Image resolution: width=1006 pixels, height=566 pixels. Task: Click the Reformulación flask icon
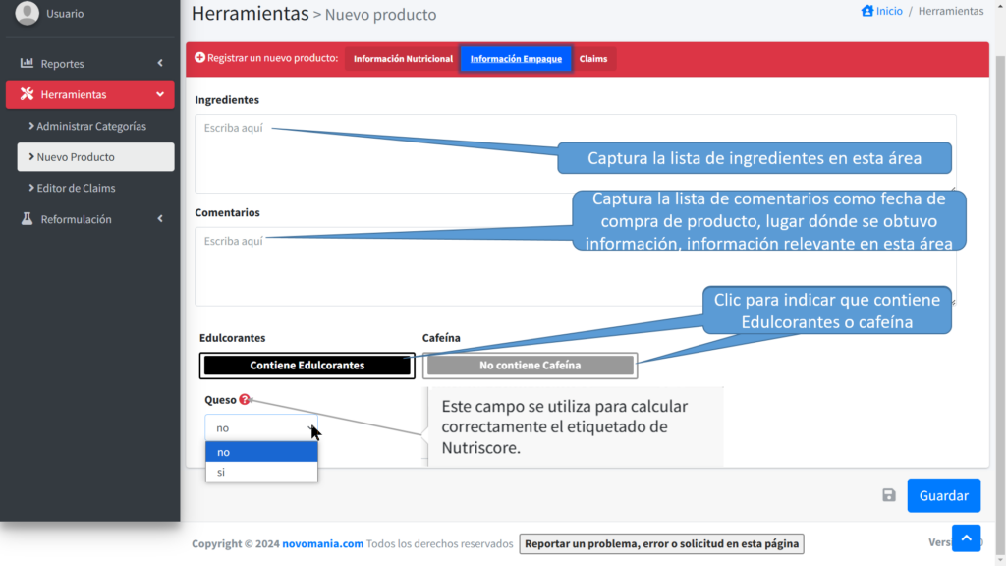click(28, 219)
